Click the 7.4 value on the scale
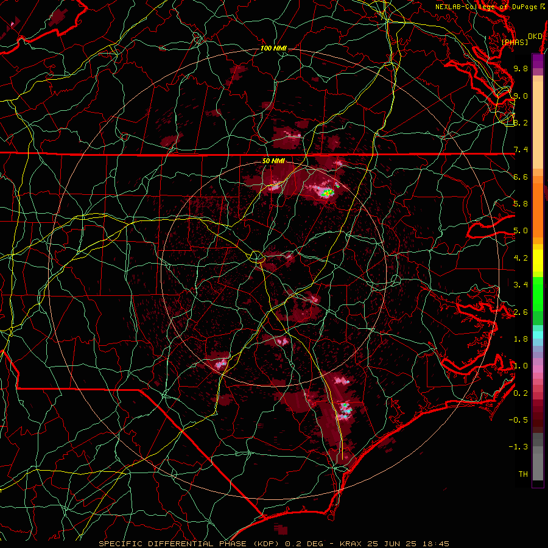This screenshot has width=548, height=548. point(521,150)
